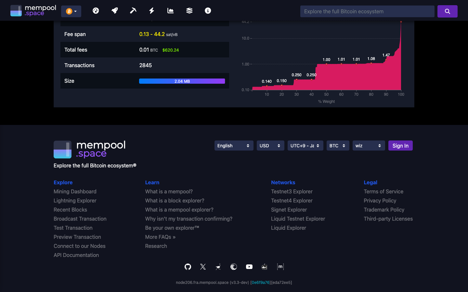Open the blocks view via the layers icon
468x292 pixels.
coord(189,10)
